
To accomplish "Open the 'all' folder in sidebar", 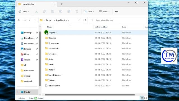I will 25,65.
